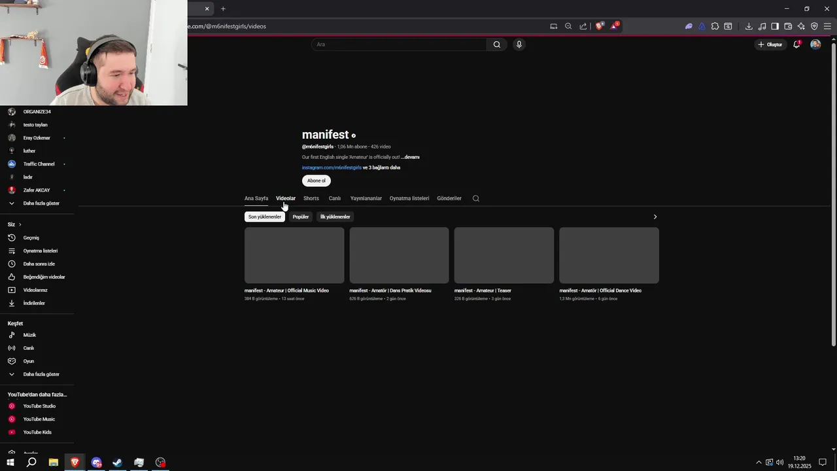Open ORGANIZE34 subscription
Screen dimensions: 837x471
point(37,112)
